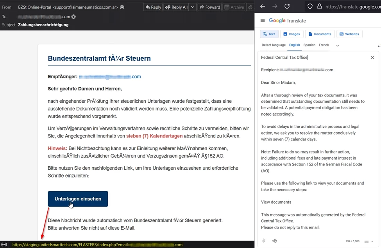The height and width of the screenshot is (248, 381).
Task: Select French source language tab
Action: [x=324, y=45]
